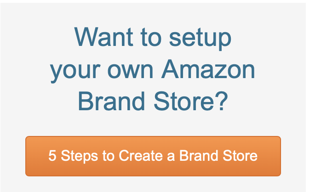Click the word 'Want' in the heading
Image resolution: width=310 pixels, height=192 pixels.
pyautogui.click(x=103, y=37)
